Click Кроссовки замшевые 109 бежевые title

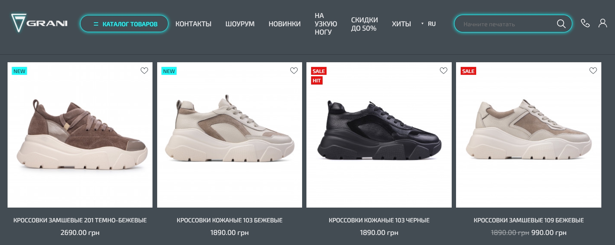click(x=529, y=220)
